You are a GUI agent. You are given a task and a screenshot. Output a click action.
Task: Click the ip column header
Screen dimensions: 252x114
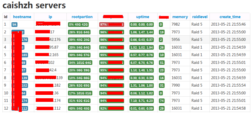pos(50,17)
